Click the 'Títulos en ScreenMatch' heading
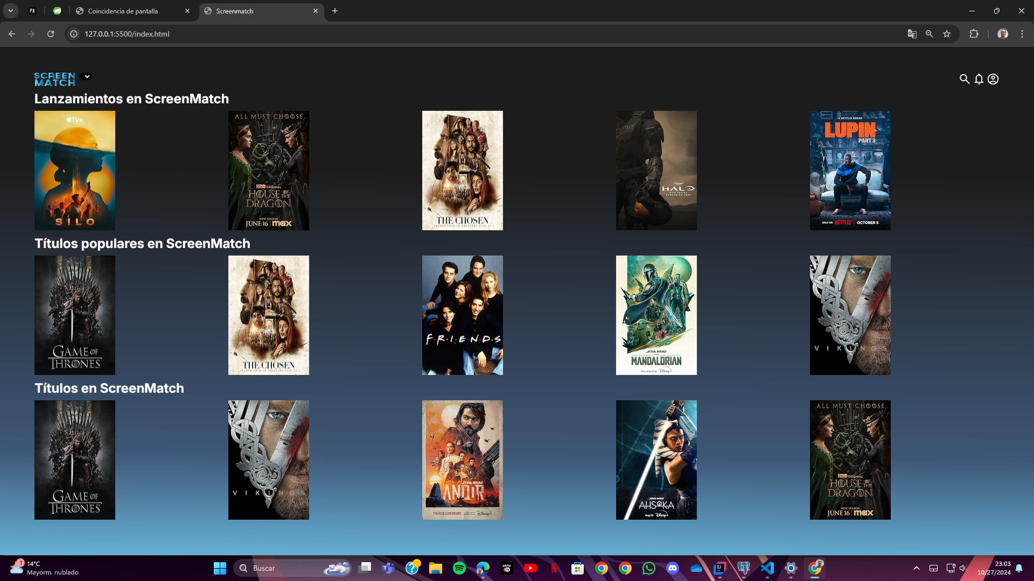 (109, 388)
